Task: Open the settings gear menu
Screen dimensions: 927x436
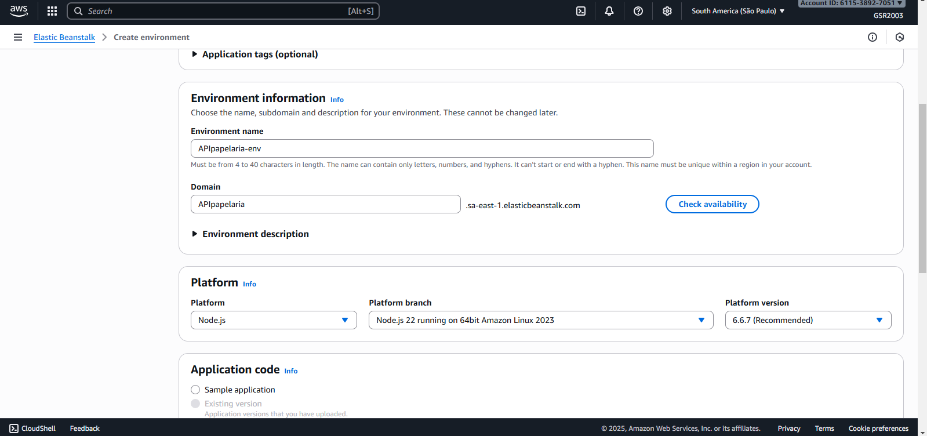Action: (x=667, y=11)
